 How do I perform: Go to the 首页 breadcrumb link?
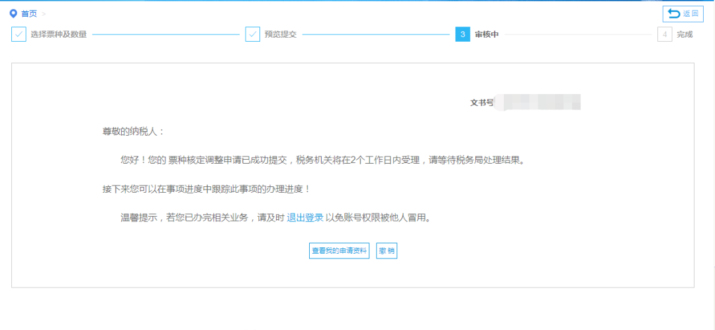point(29,14)
